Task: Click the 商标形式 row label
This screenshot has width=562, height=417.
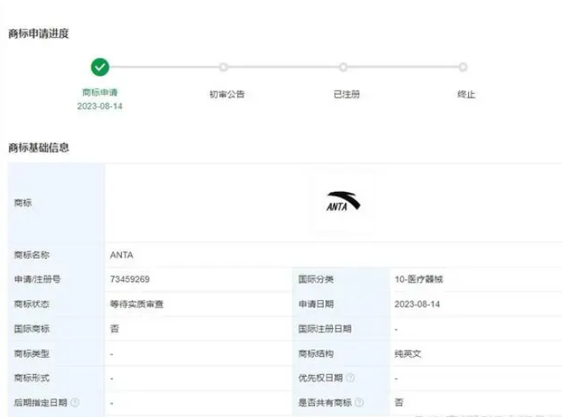Action: (31, 378)
